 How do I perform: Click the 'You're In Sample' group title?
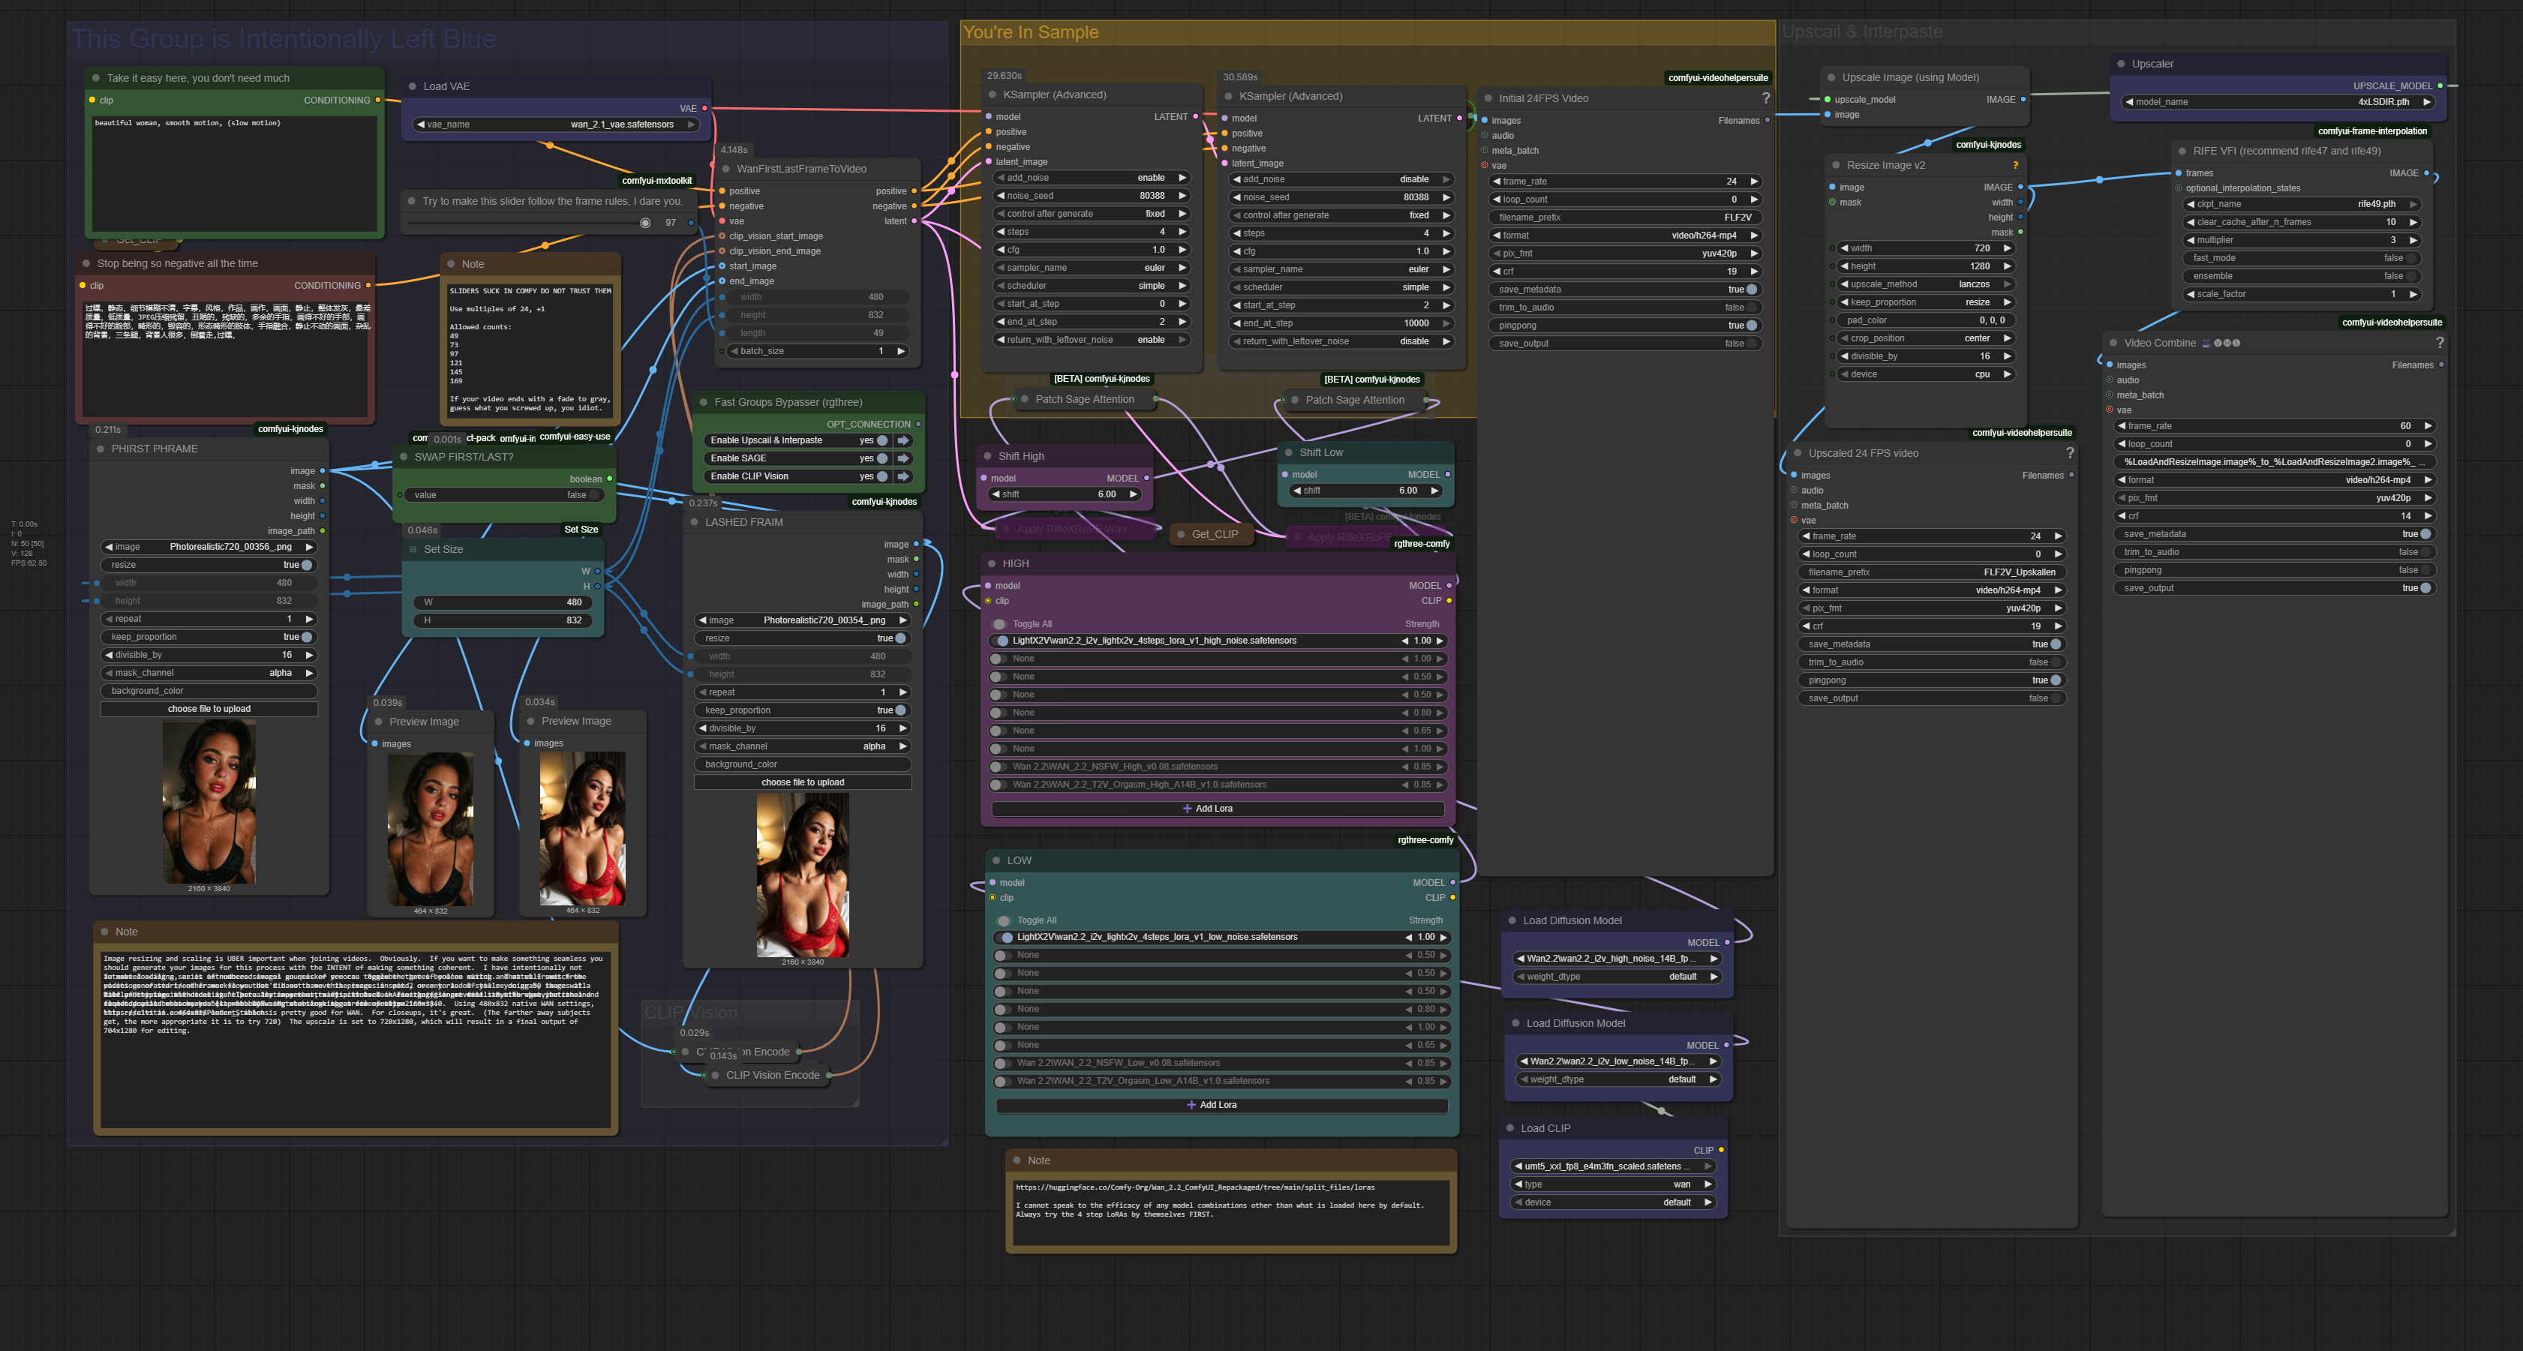point(1030,32)
